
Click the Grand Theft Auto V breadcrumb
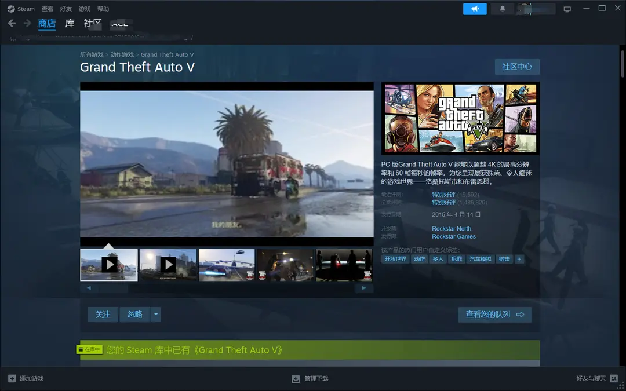168,54
